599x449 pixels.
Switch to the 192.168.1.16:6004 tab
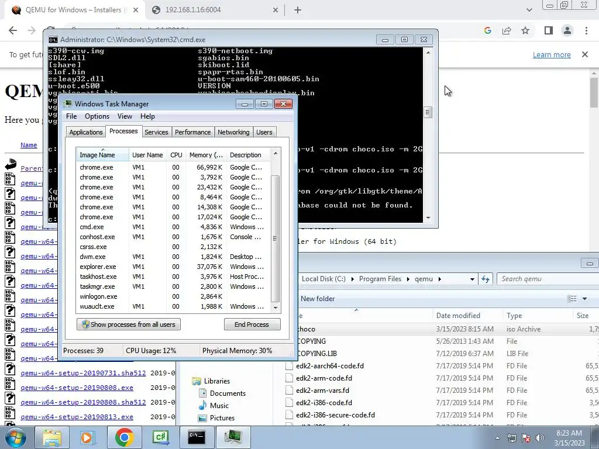pos(215,10)
